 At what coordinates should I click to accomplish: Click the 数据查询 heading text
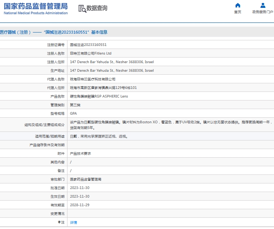(x=97, y=8)
